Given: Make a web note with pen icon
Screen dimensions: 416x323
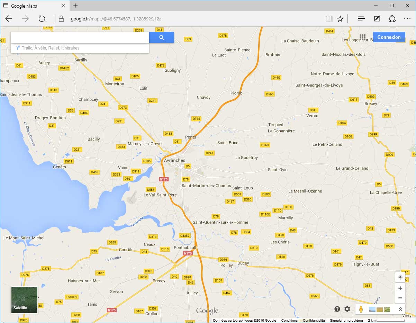Looking at the screenshot, I should click(x=377, y=19).
